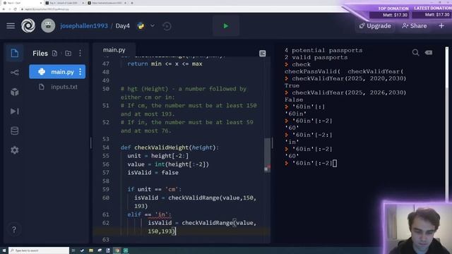The height and width of the screenshot is (254, 452).
Task: Click line number 59 in gutter
Action: pyautogui.click(x=106, y=189)
